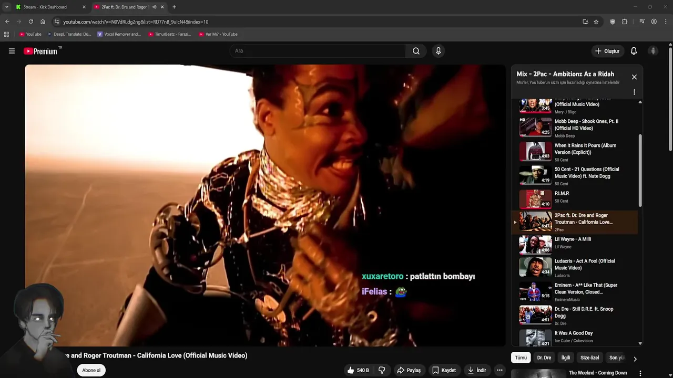The height and width of the screenshot is (378, 673).
Task: Open DeepL Translate bookmark
Action: point(69,34)
